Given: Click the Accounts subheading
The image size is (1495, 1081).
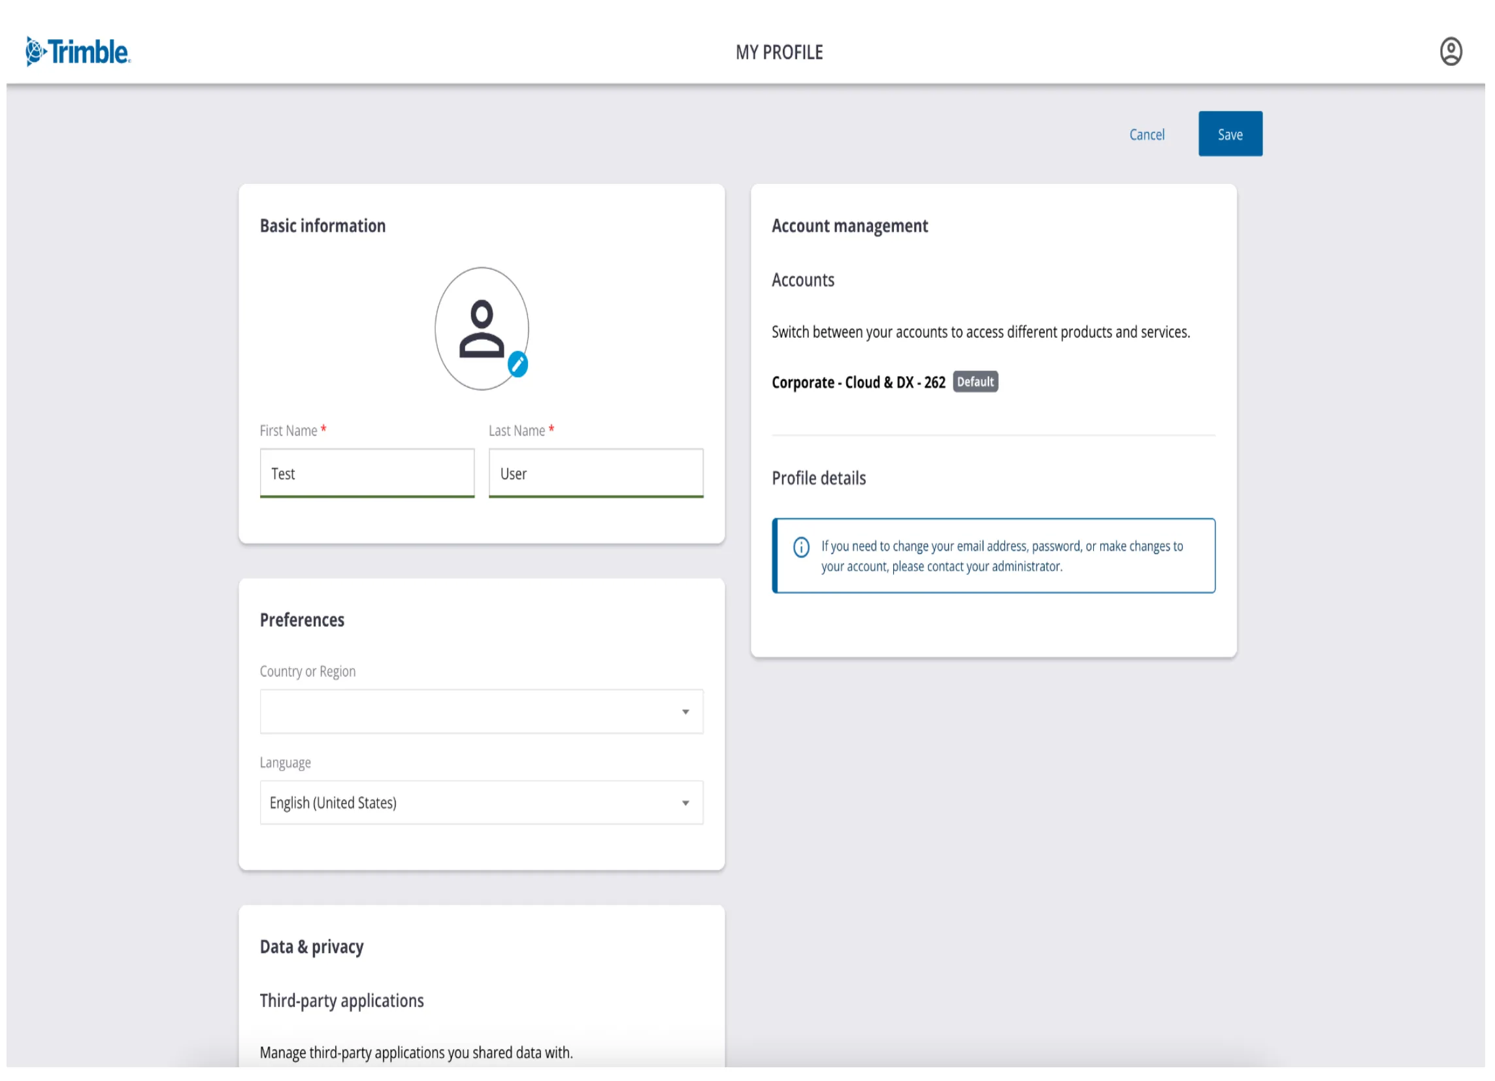Looking at the screenshot, I should click(803, 280).
